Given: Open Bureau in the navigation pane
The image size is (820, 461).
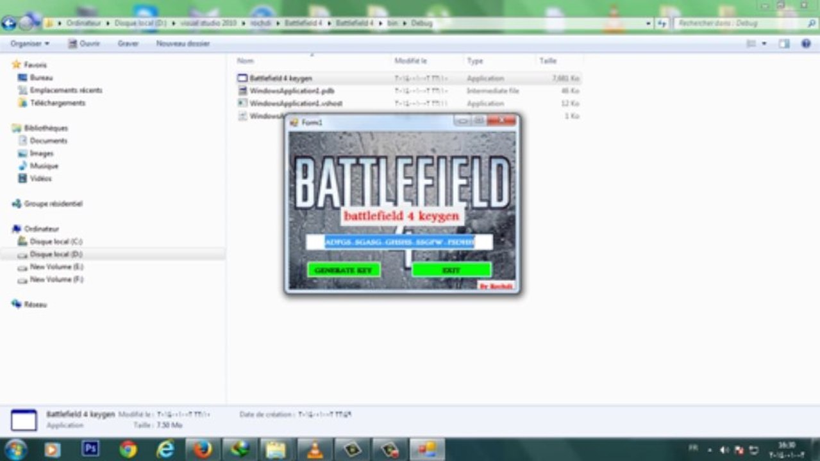Looking at the screenshot, I should (x=41, y=77).
